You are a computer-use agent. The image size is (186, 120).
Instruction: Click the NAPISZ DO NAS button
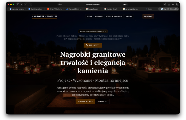click(x=85, y=101)
